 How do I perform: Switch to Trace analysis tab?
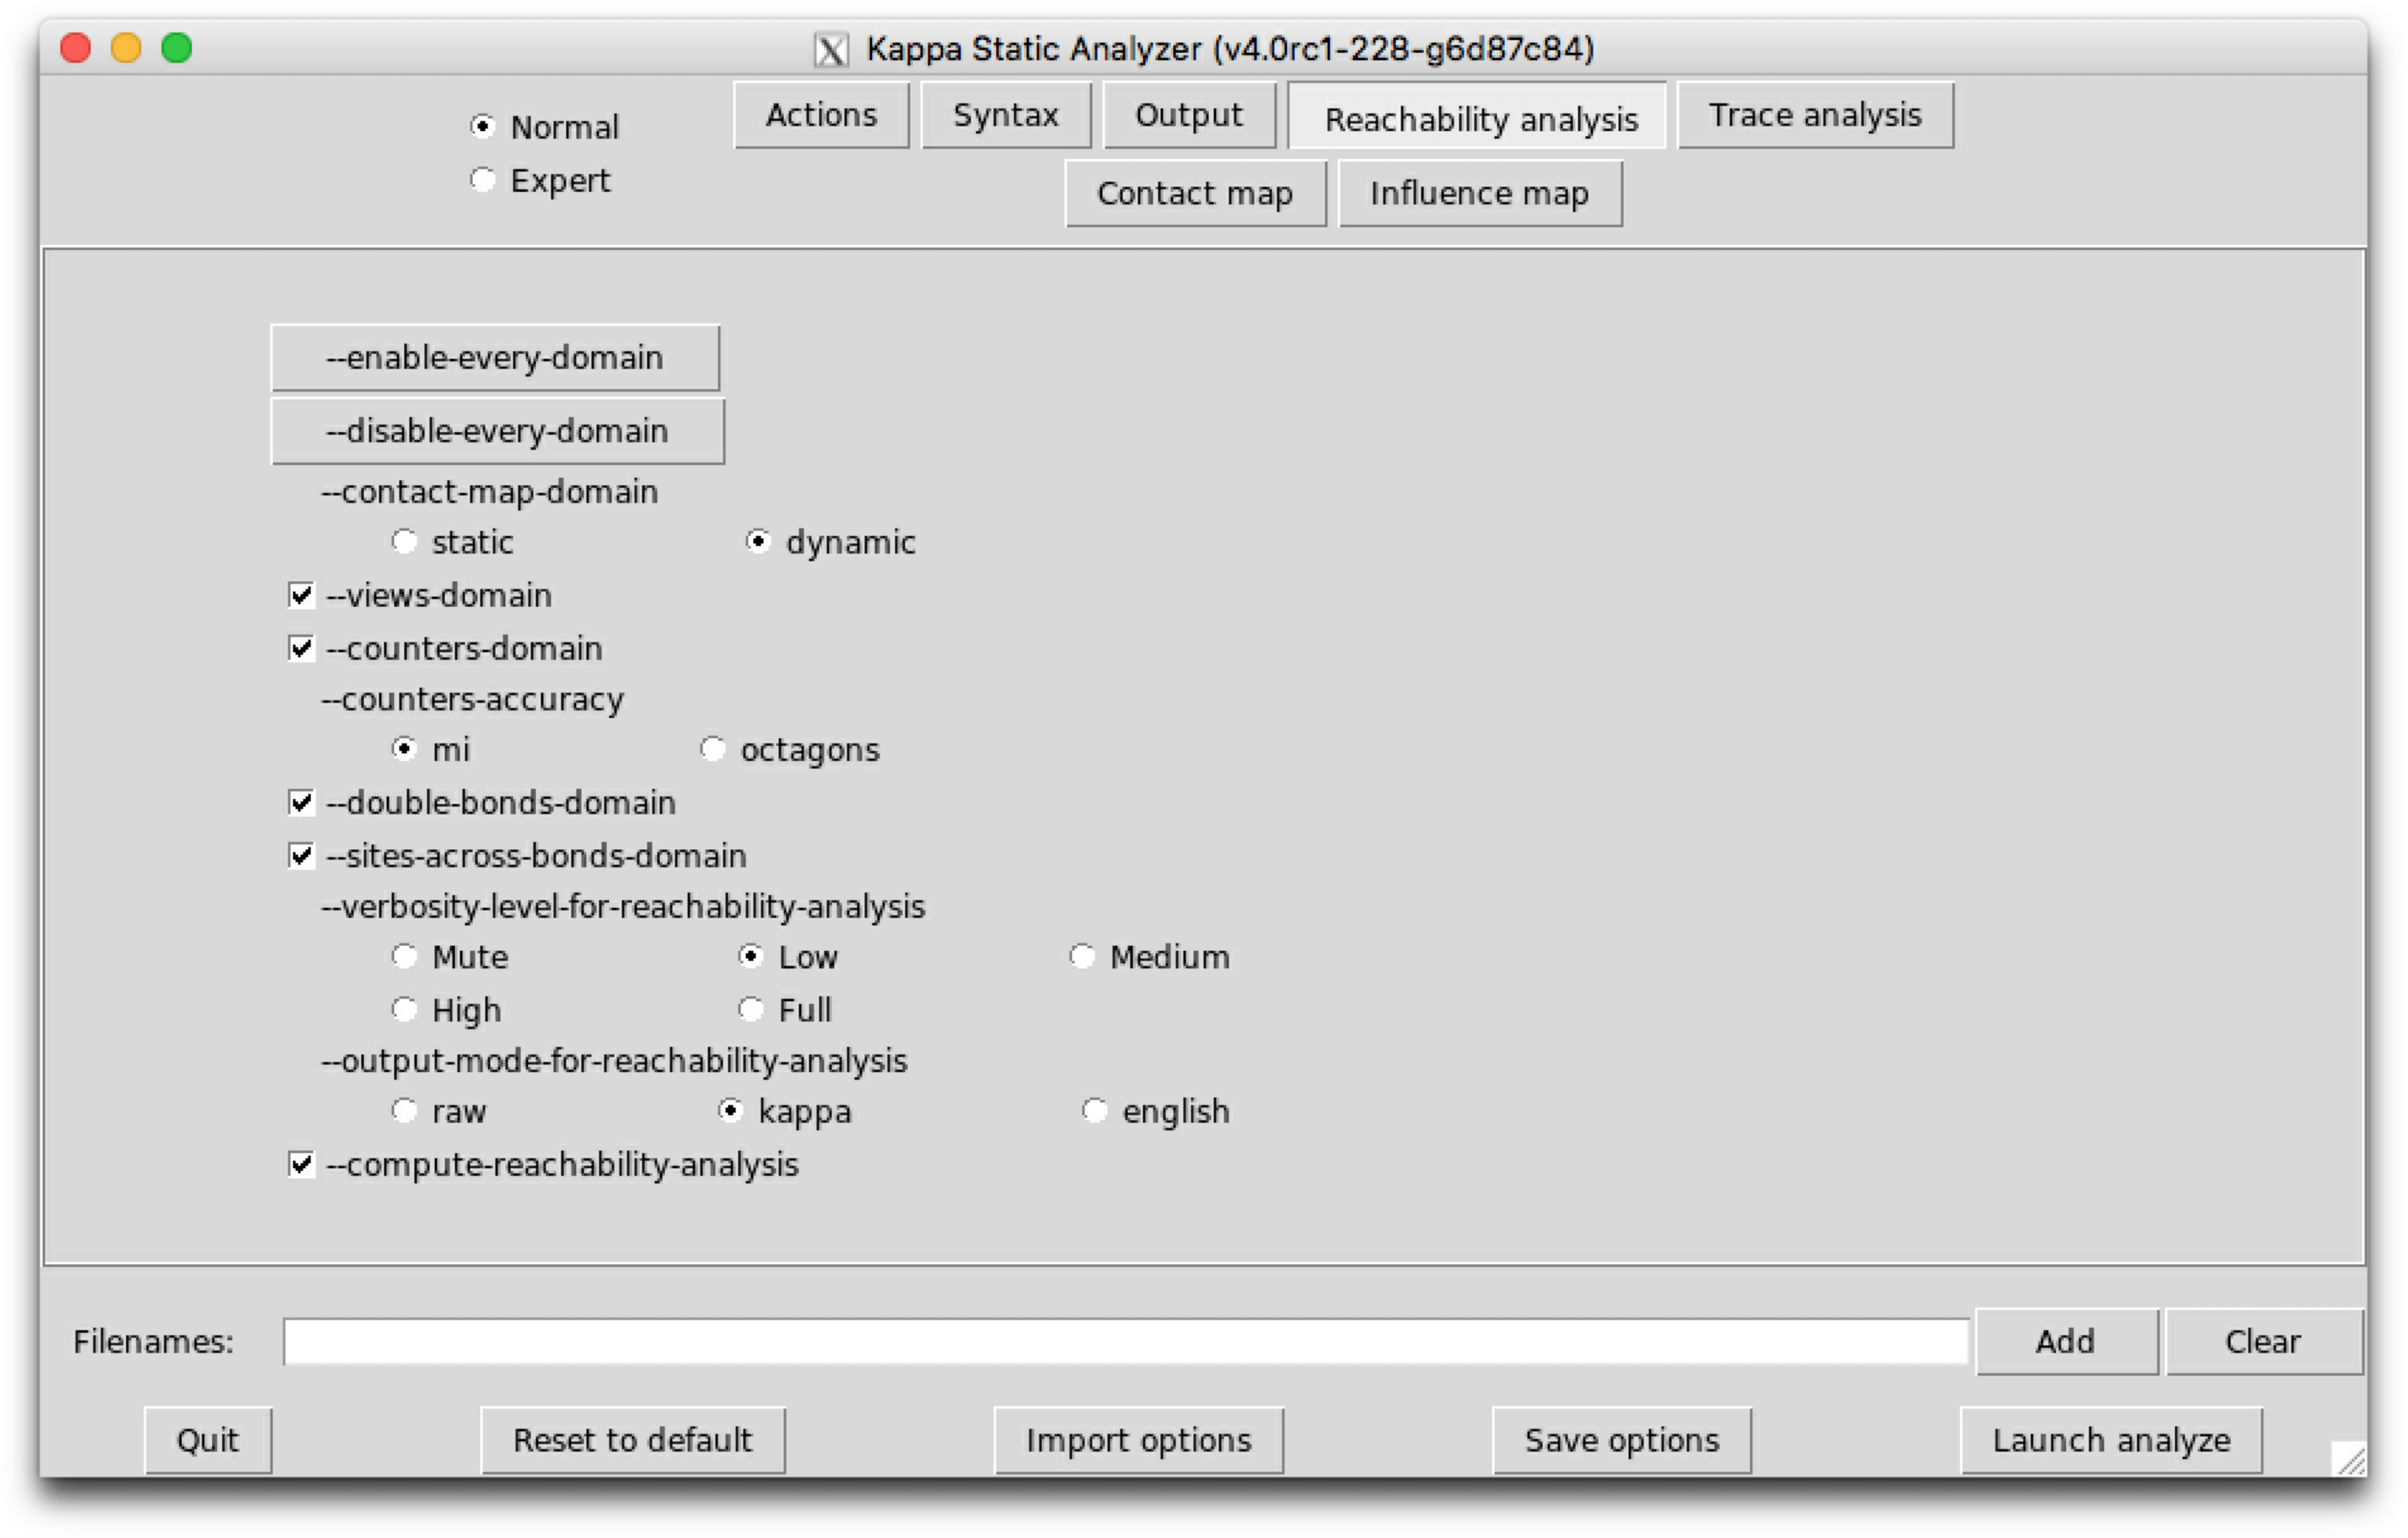(x=1815, y=115)
